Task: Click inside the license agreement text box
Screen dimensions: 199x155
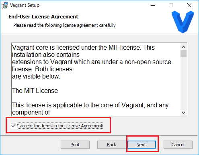Action: click(x=96, y=80)
